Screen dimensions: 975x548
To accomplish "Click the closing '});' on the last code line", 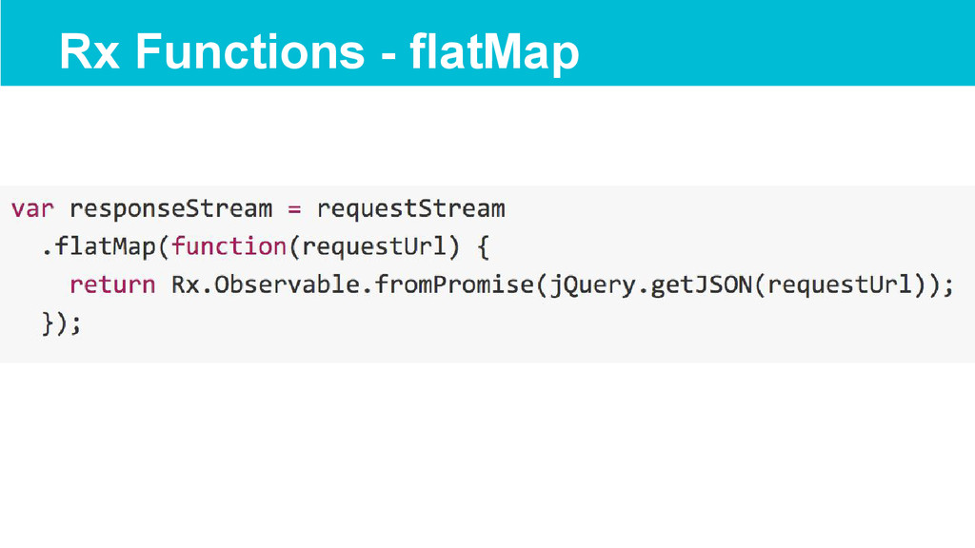I will tap(62, 323).
